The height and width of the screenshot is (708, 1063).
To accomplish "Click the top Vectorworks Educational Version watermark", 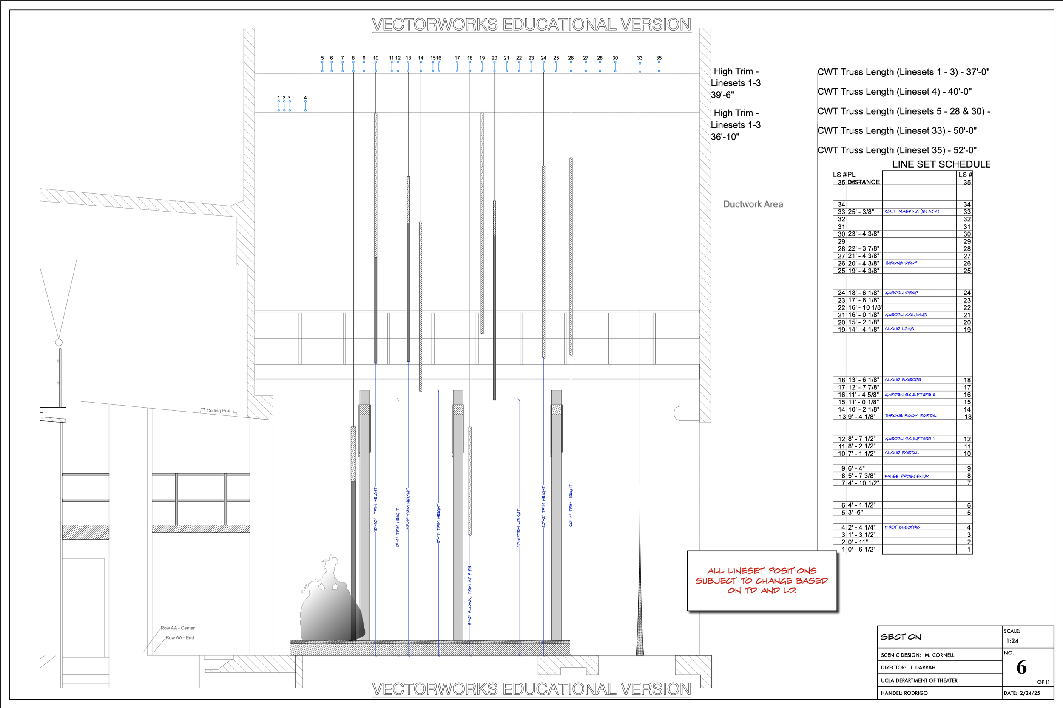I will 531,24.
